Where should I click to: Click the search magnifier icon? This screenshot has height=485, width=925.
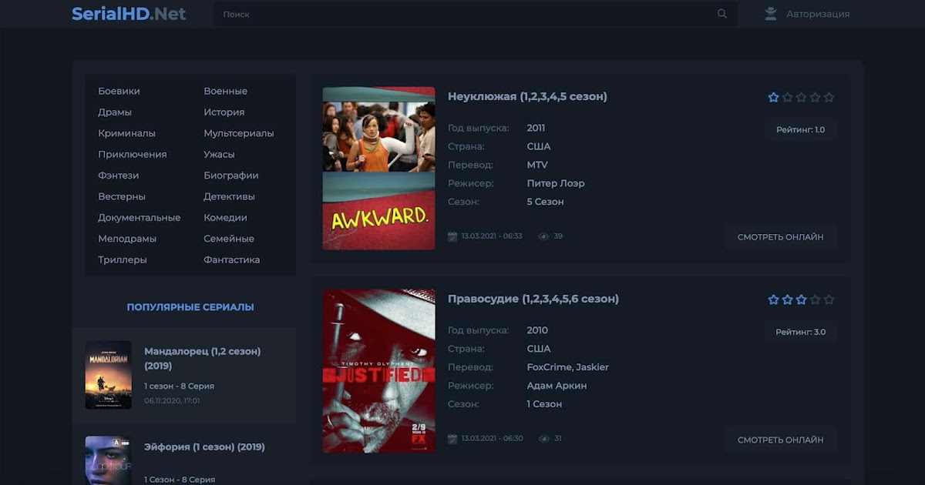[721, 14]
